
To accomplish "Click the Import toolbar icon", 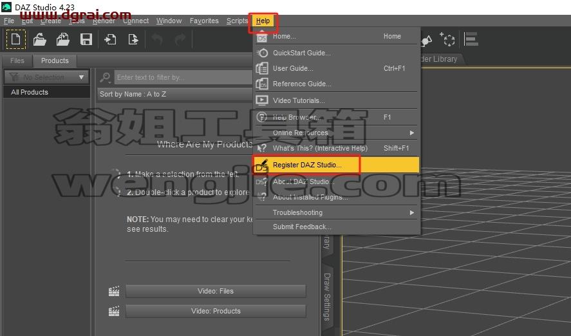I will tap(110, 39).
